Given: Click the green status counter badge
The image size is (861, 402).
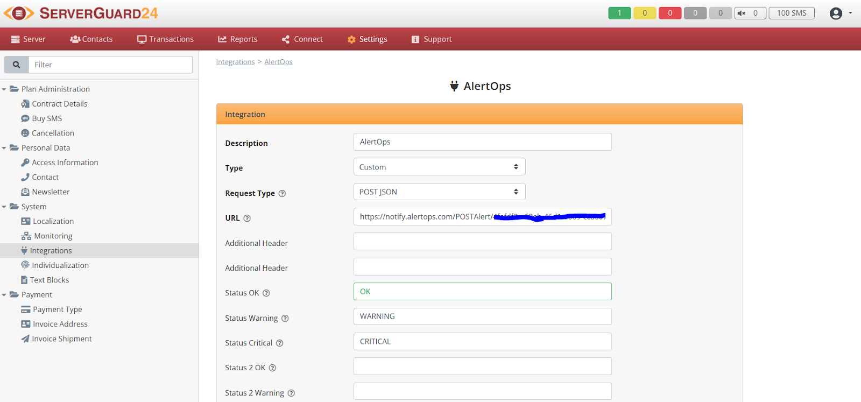Looking at the screenshot, I should click(619, 13).
